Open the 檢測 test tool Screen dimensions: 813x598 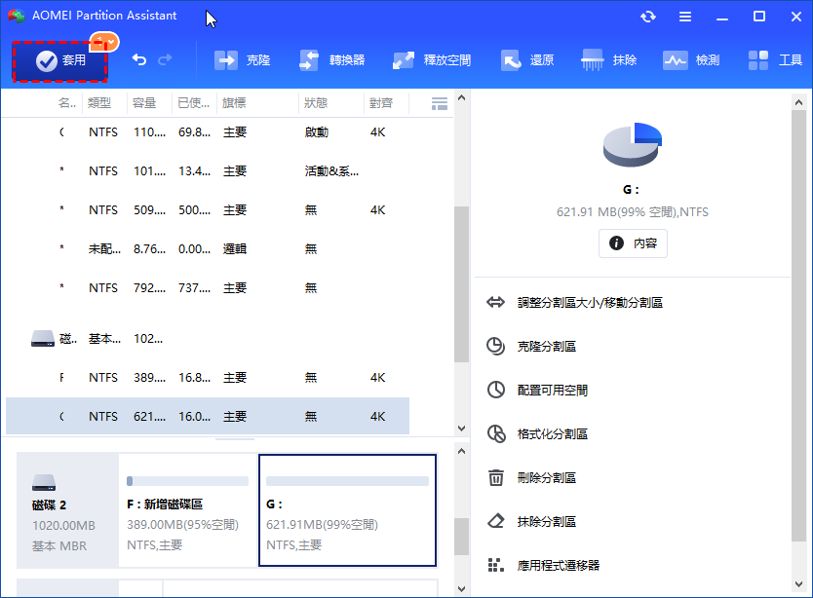pyautogui.click(x=691, y=60)
